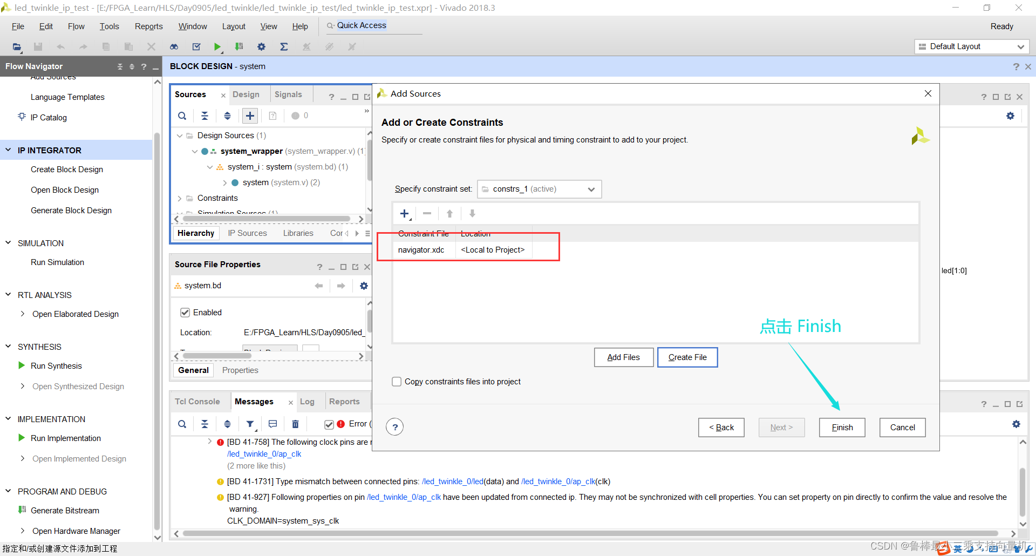Open the File menu
This screenshot has width=1036, height=556.
click(x=18, y=26)
